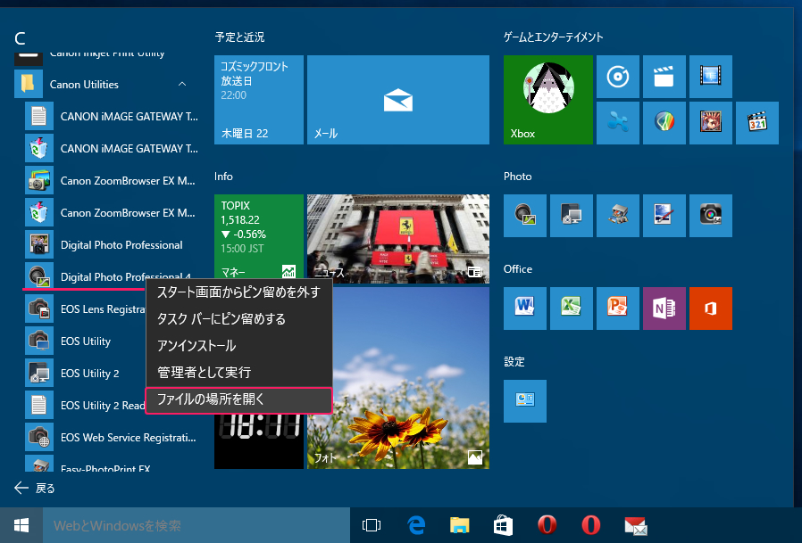Open the picture with red pen tile
802x543 pixels.
[664, 216]
